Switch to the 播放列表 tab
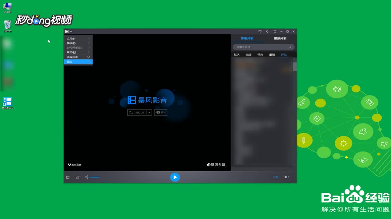This screenshot has width=391, height=219. [280, 38]
